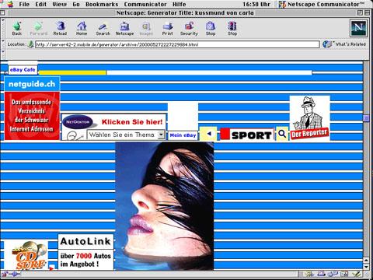Click the 16:38 Uhr clock
The height and width of the screenshot is (280, 373).
click(x=256, y=4)
